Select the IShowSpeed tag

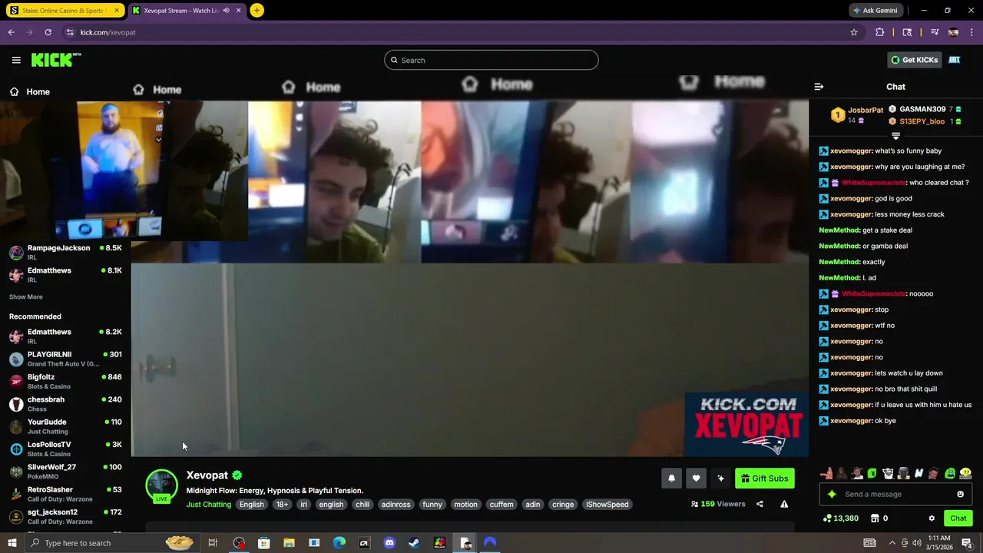(x=607, y=505)
